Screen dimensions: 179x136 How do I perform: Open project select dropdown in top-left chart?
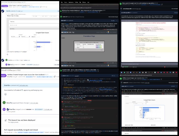click(x=35, y=37)
